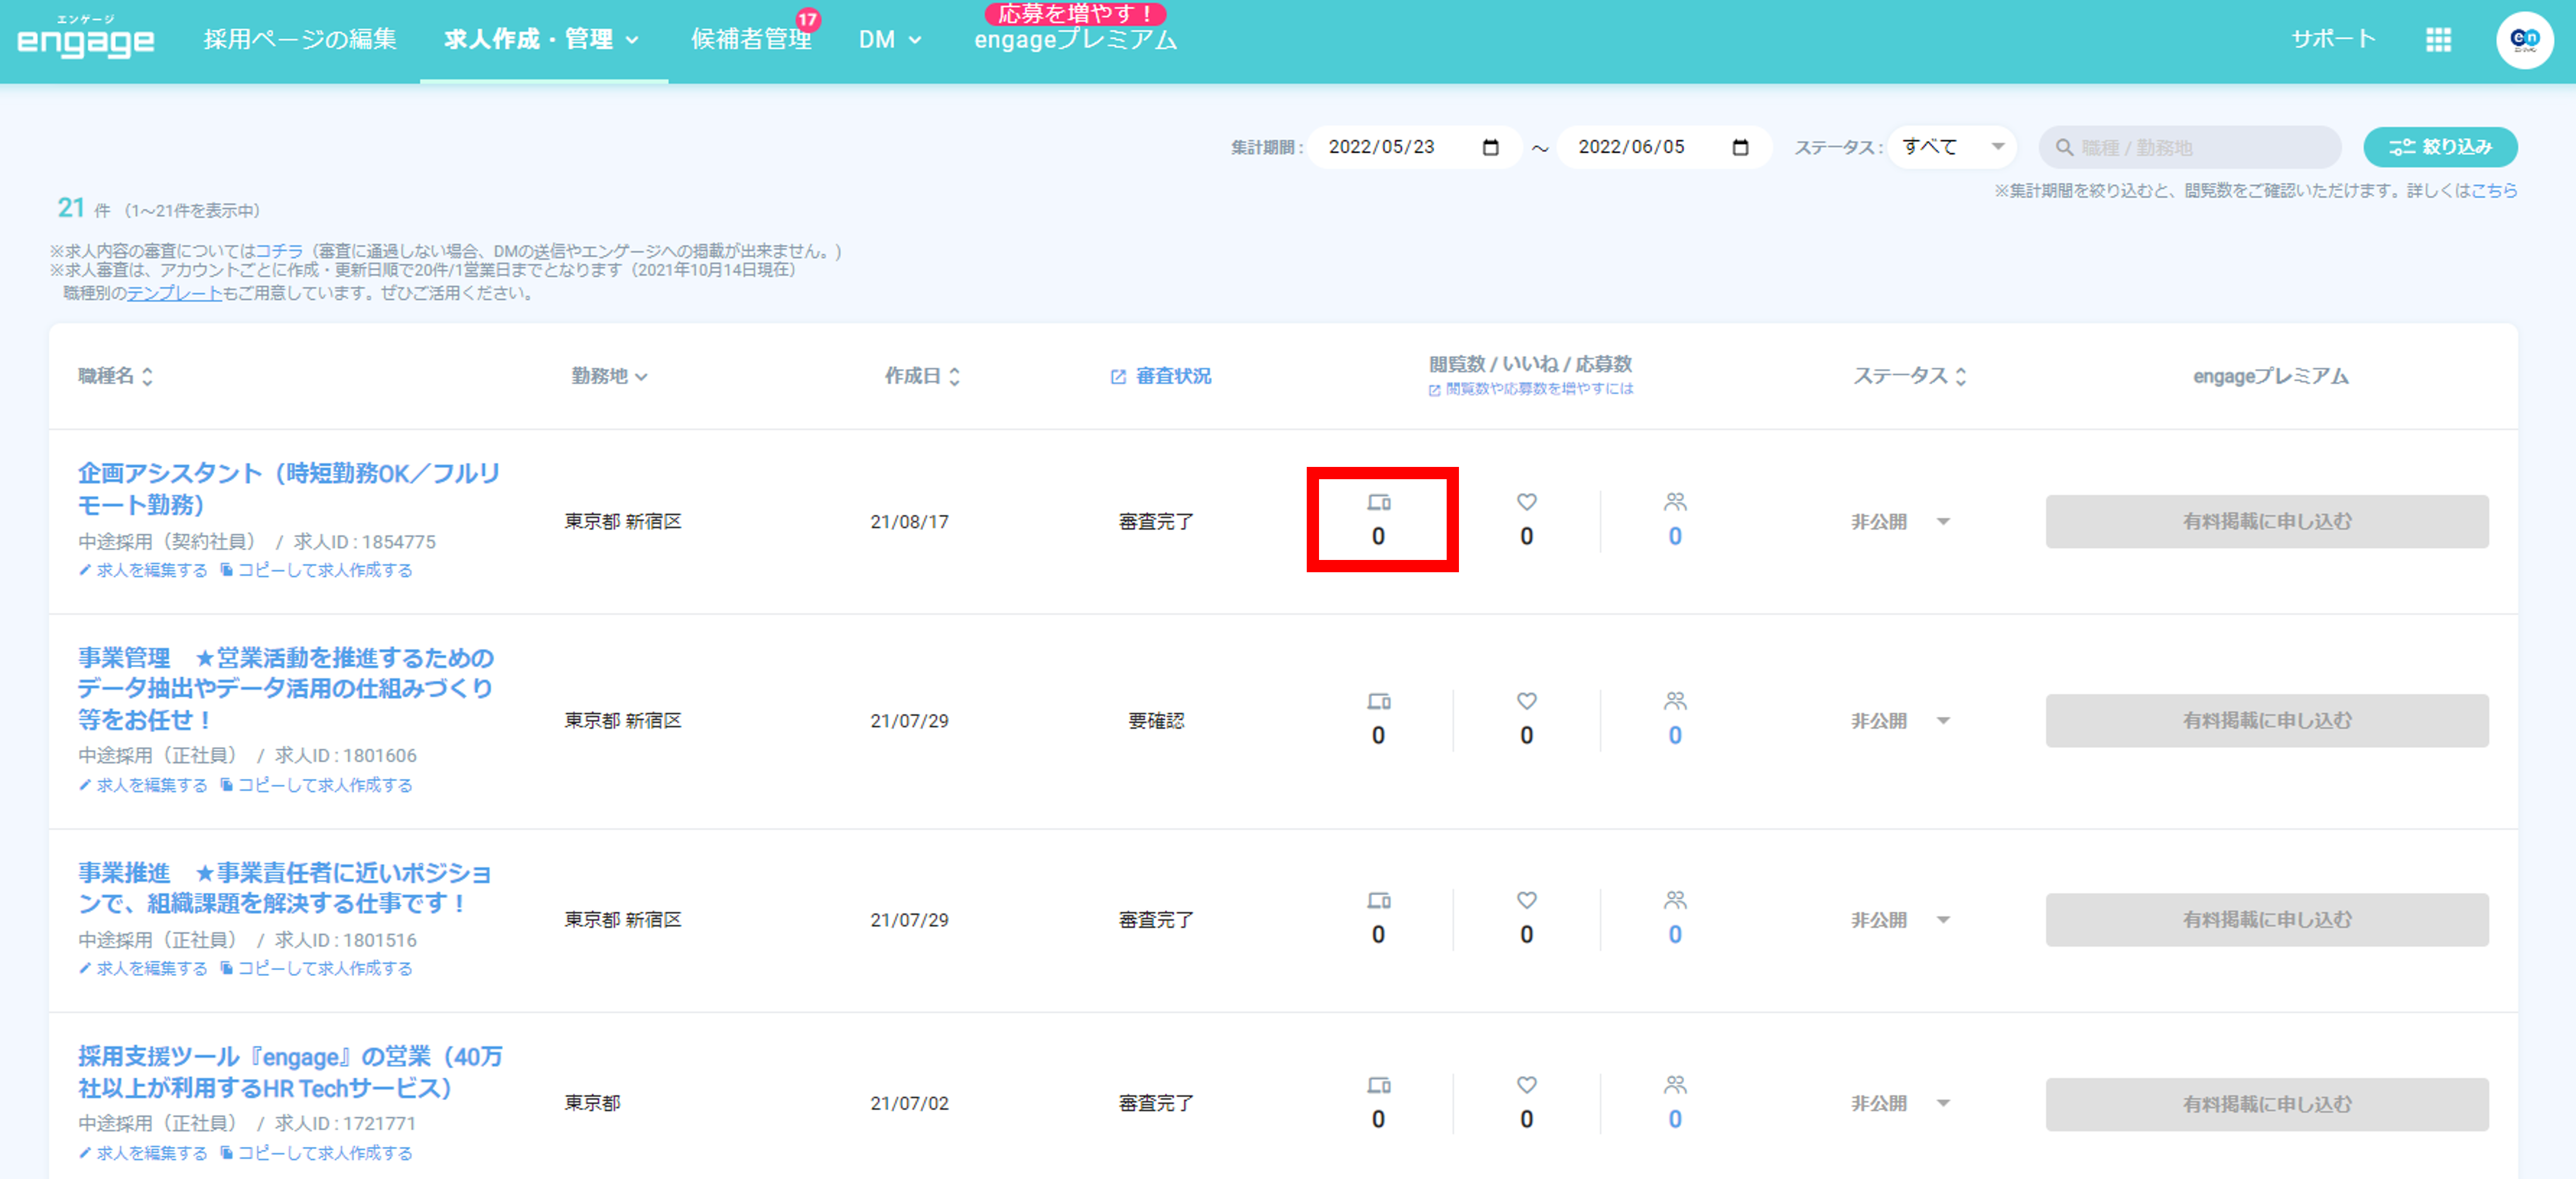Click the applicants icon for 企画アシスタント row
The height and width of the screenshot is (1179, 2576).
(1675, 501)
